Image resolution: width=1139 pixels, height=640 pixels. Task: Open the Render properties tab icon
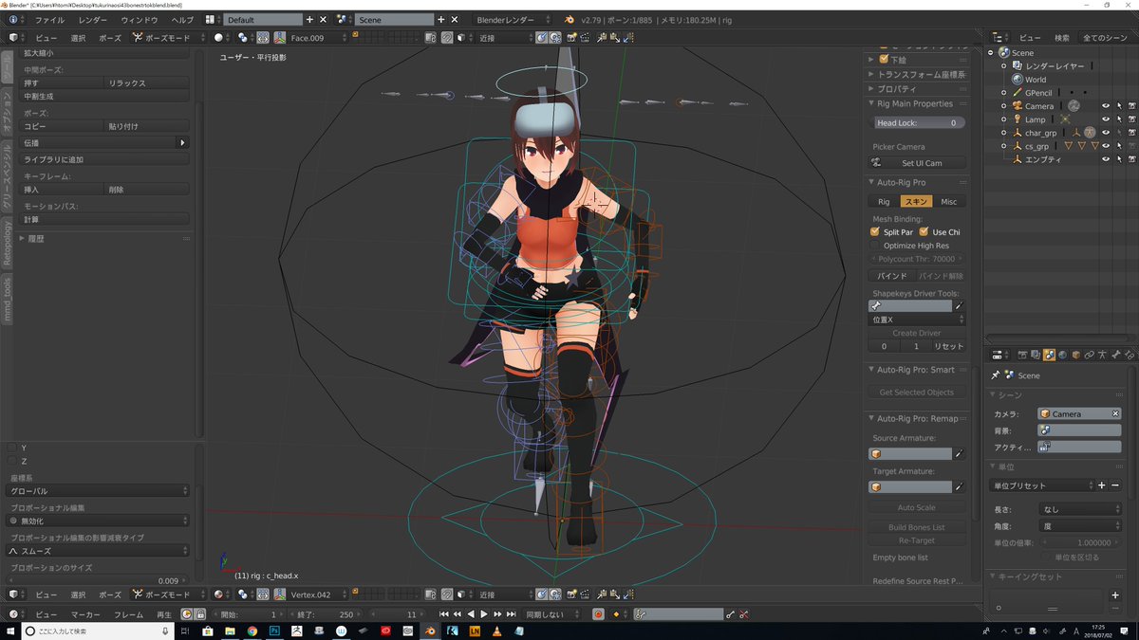pos(1022,355)
